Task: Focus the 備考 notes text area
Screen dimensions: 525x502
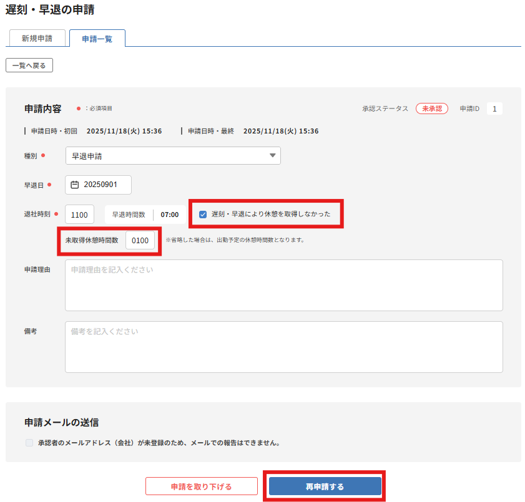Action: click(283, 347)
